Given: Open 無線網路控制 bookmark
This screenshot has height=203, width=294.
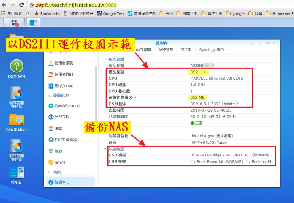Looking at the screenshot, I should (142, 13).
